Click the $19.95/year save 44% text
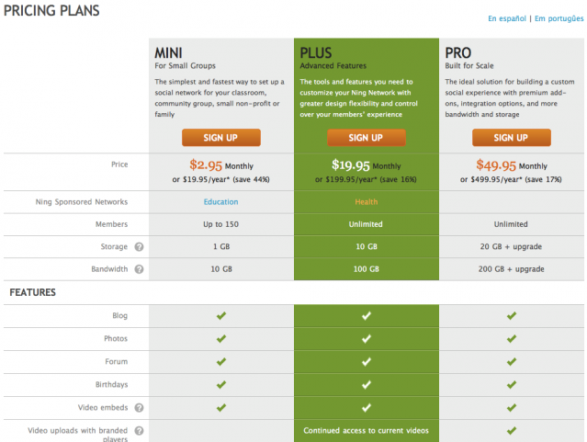 [220, 179]
